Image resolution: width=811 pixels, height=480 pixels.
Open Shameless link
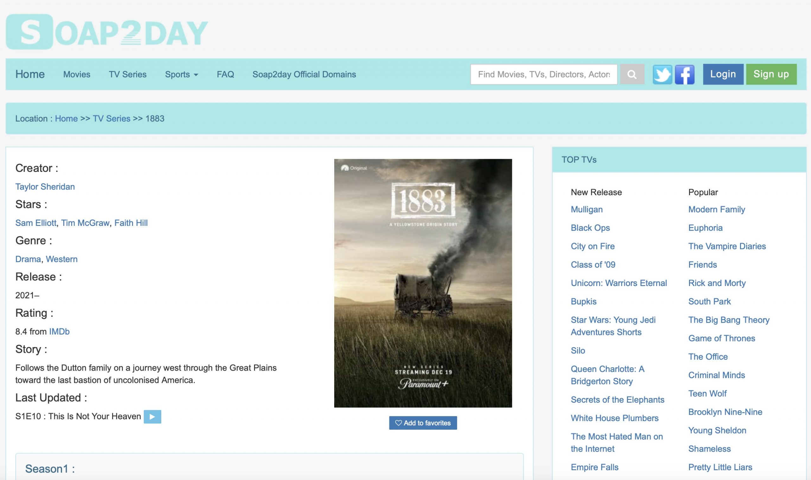pyautogui.click(x=709, y=449)
